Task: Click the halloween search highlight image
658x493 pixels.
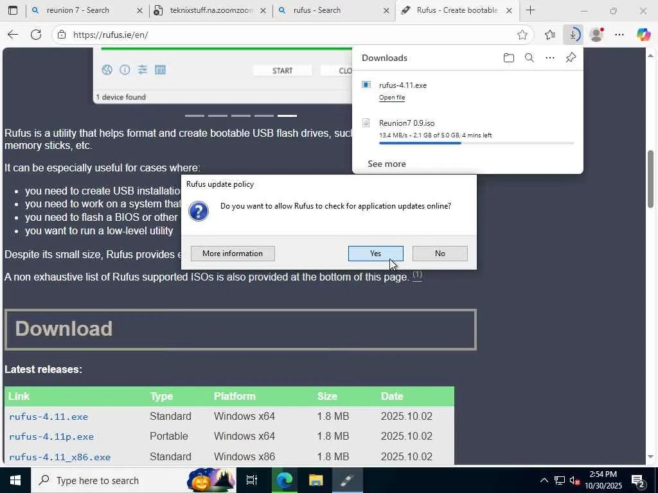Action: coord(211,480)
